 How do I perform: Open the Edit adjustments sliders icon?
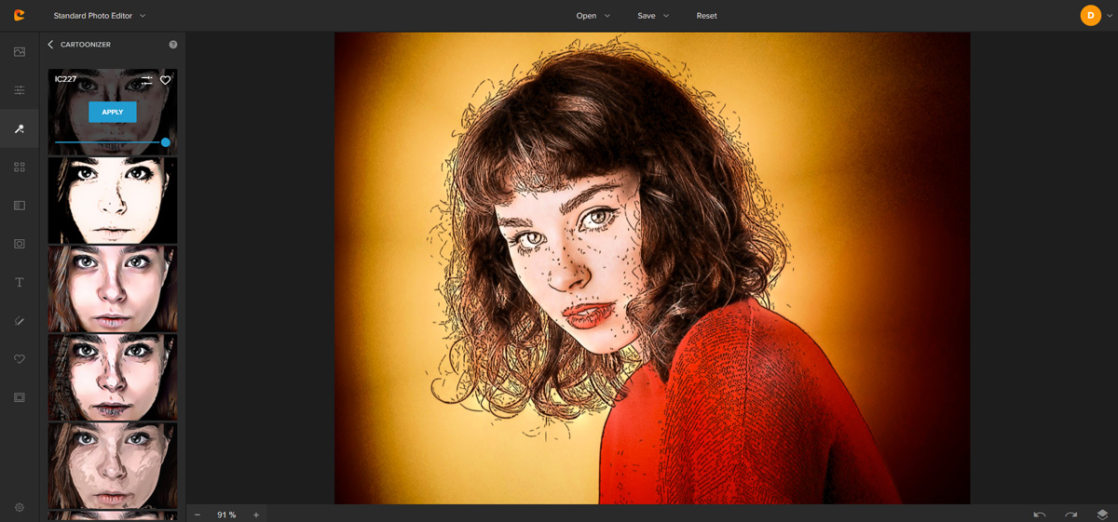20,90
